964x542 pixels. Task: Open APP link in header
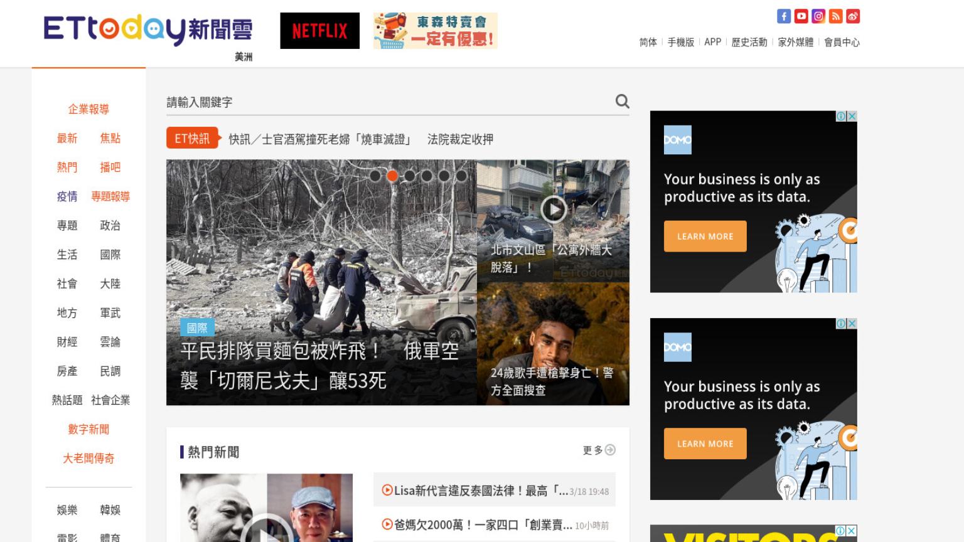[x=713, y=42]
